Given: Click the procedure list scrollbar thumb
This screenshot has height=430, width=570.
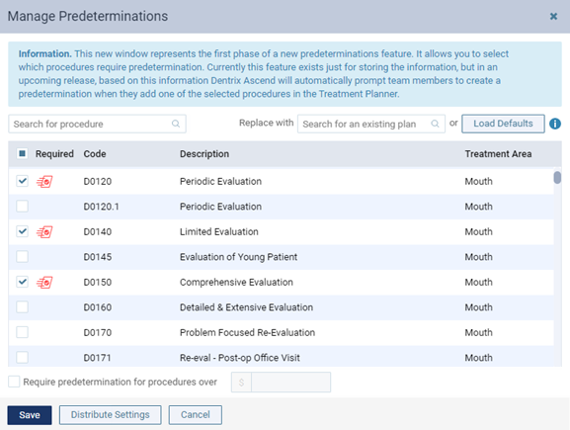Looking at the screenshot, I should [x=557, y=178].
